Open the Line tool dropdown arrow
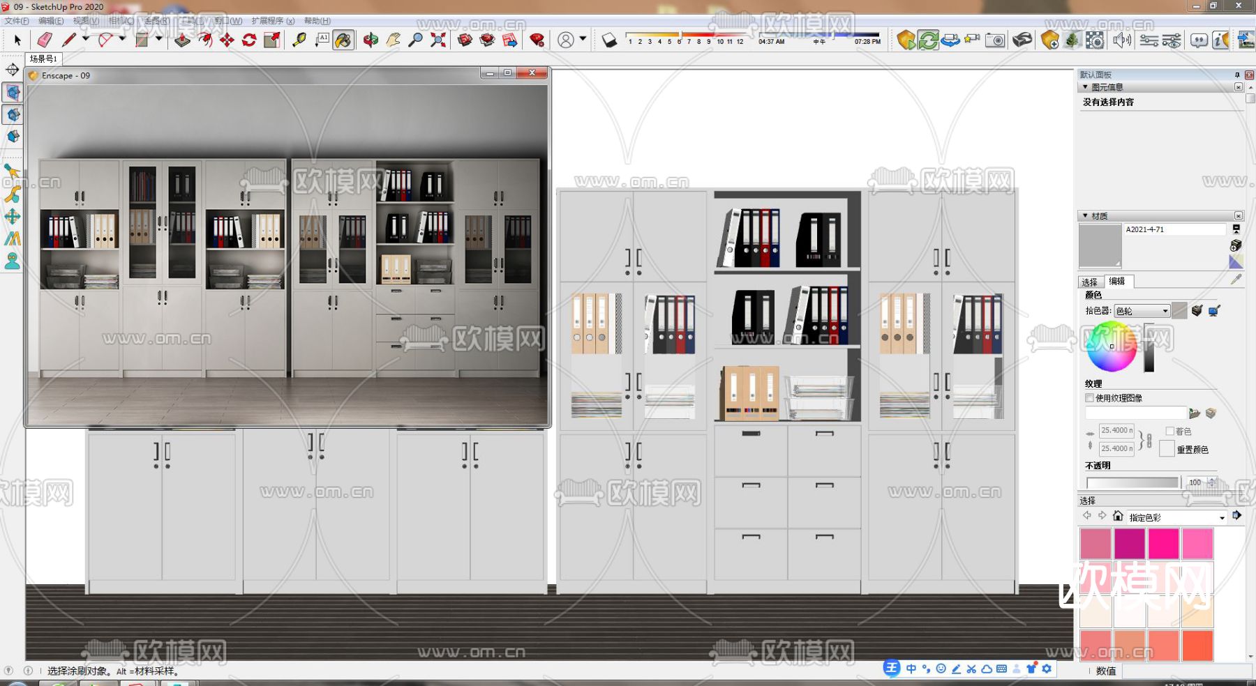 86,40
